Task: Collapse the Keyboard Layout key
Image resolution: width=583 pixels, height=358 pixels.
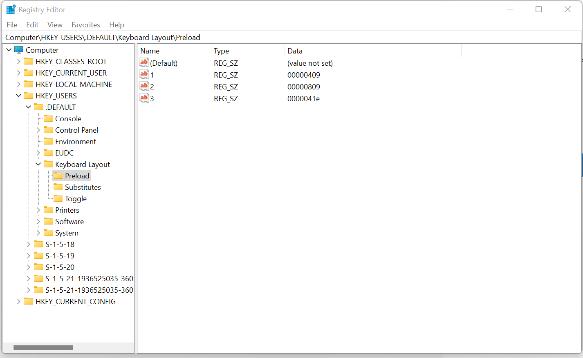Action: [38, 164]
